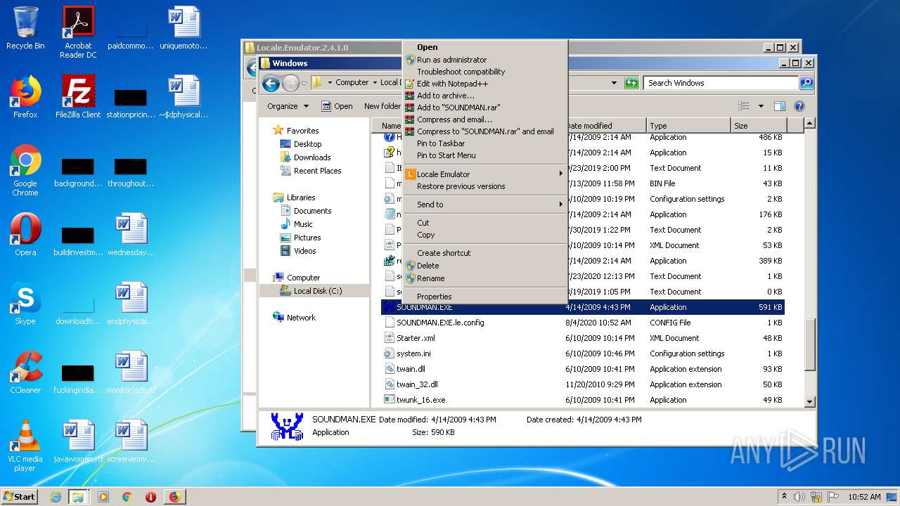The width and height of the screenshot is (900, 506).
Task: Launch Acrobat Reader DC shortcut
Action: coord(78,32)
